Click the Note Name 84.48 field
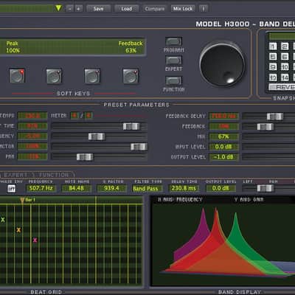The height and width of the screenshot is (295, 295). pyautogui.click(x=77, y=189)
